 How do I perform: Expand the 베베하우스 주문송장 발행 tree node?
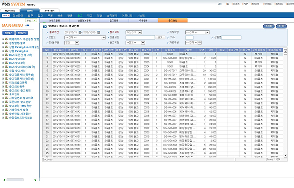coord(3,39)
